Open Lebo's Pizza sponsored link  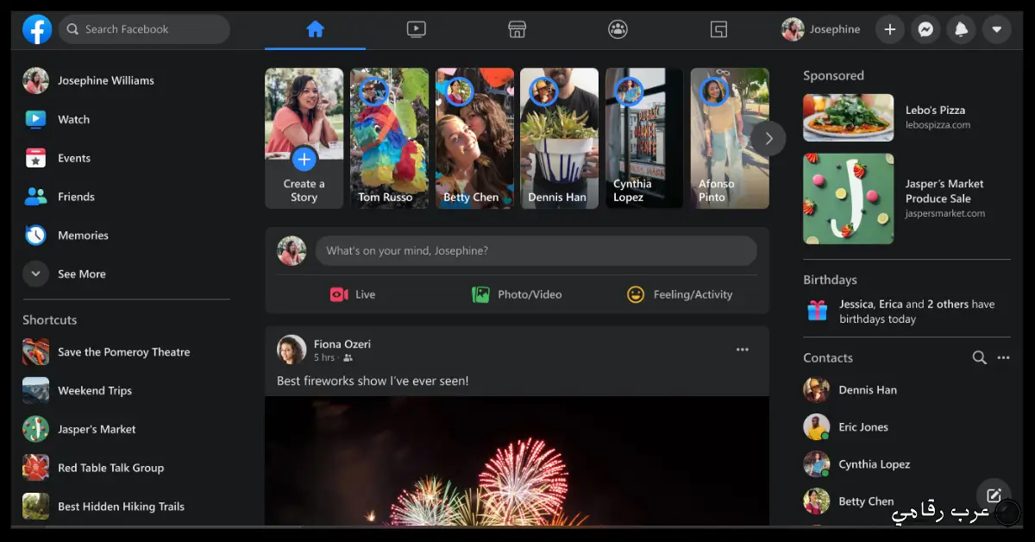[x=935, y=110]
